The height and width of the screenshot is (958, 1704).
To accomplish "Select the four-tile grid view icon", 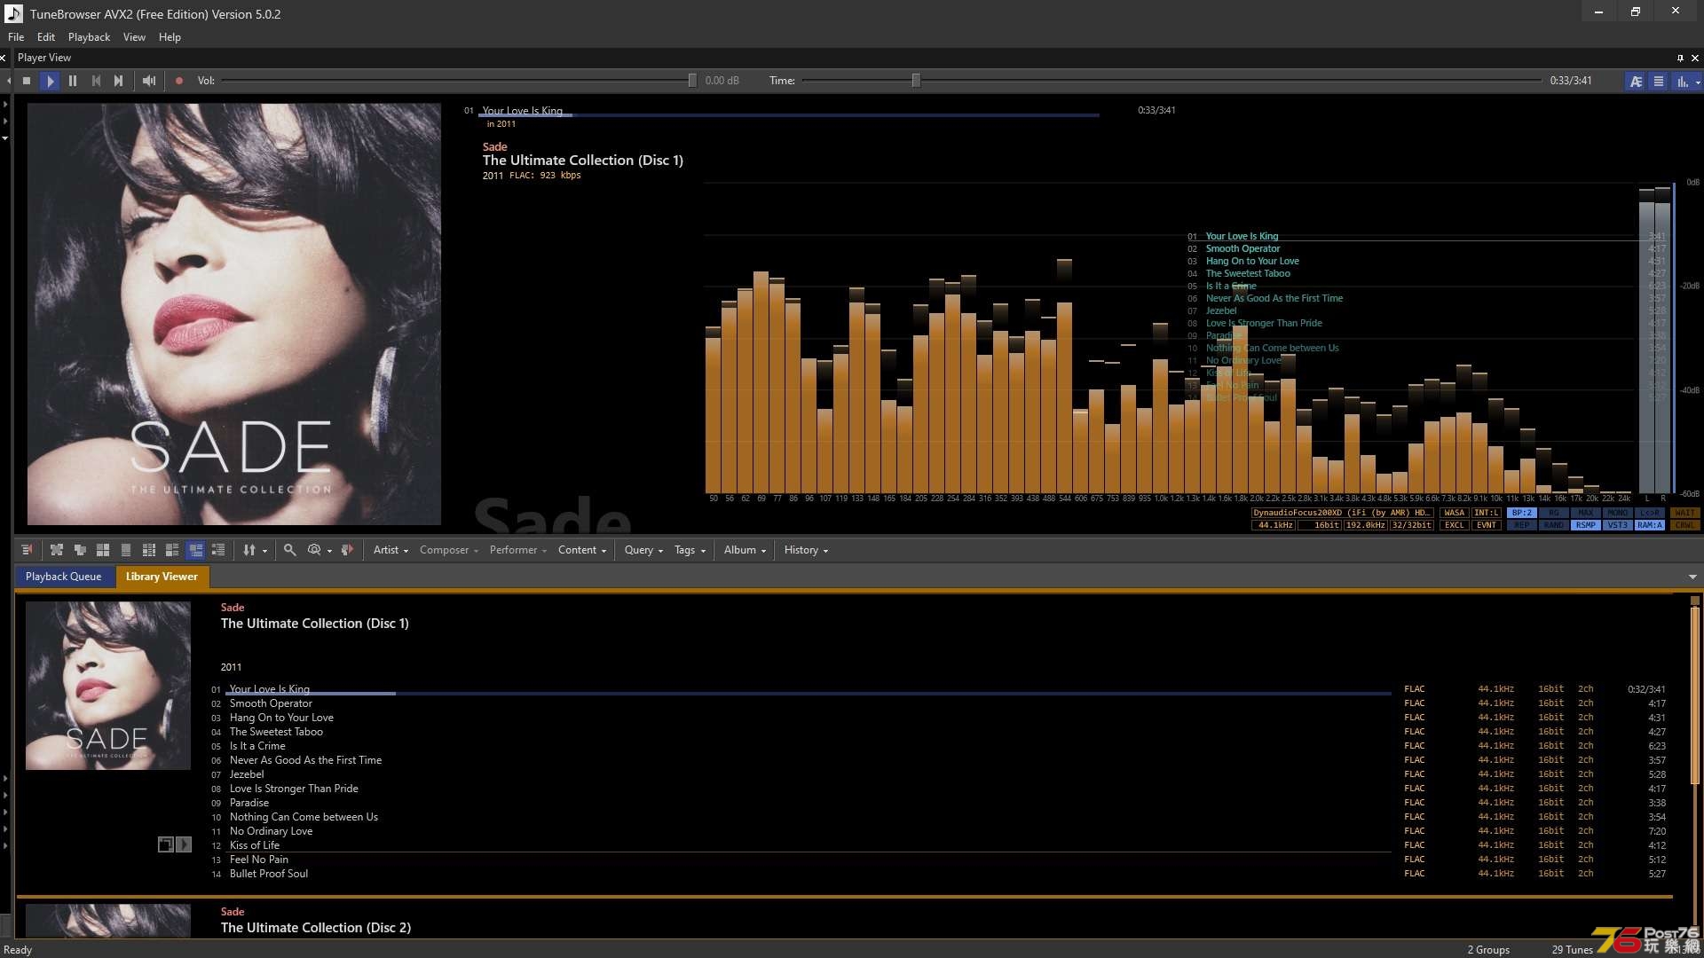I will 103,550.
